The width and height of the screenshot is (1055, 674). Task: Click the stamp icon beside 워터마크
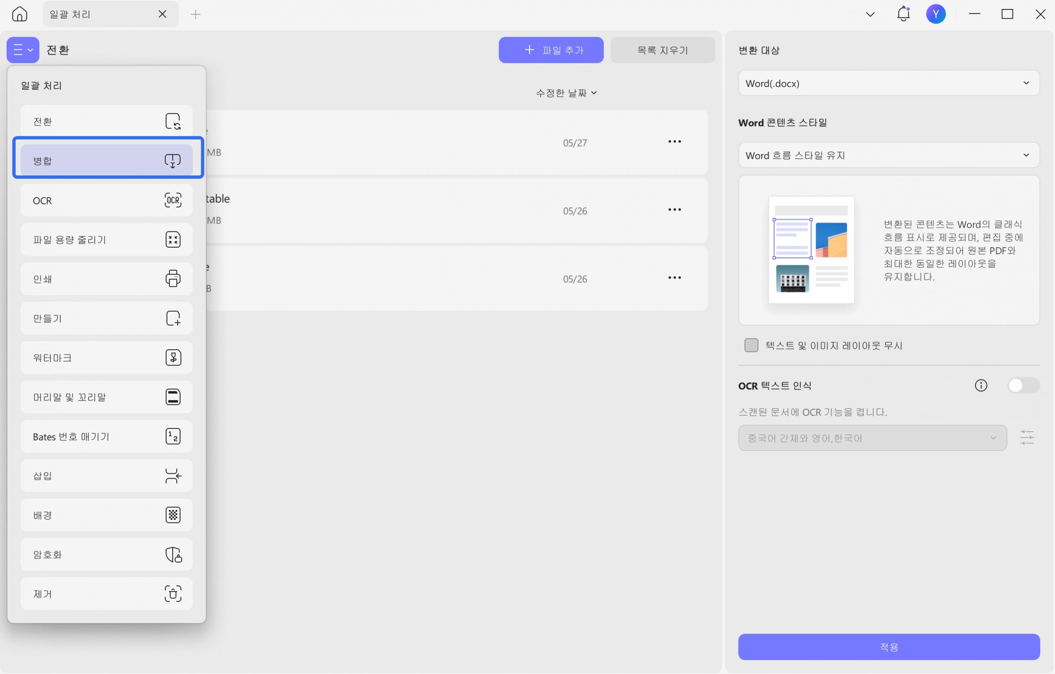(173, 358)
